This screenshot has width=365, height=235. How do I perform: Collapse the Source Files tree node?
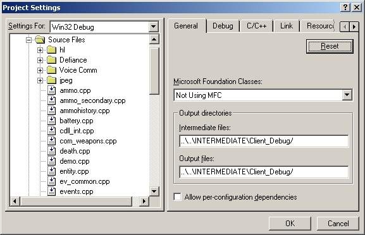[28, 40]
